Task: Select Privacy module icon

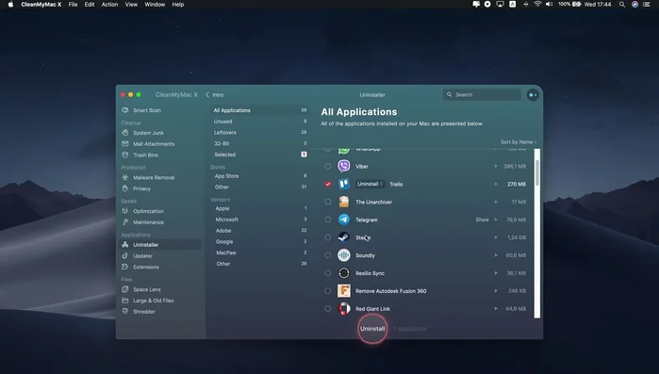Action: click(x=125, y=188)
